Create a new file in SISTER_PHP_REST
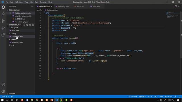The height and width of the screenshot is (102, 182). tap(24, 25)
